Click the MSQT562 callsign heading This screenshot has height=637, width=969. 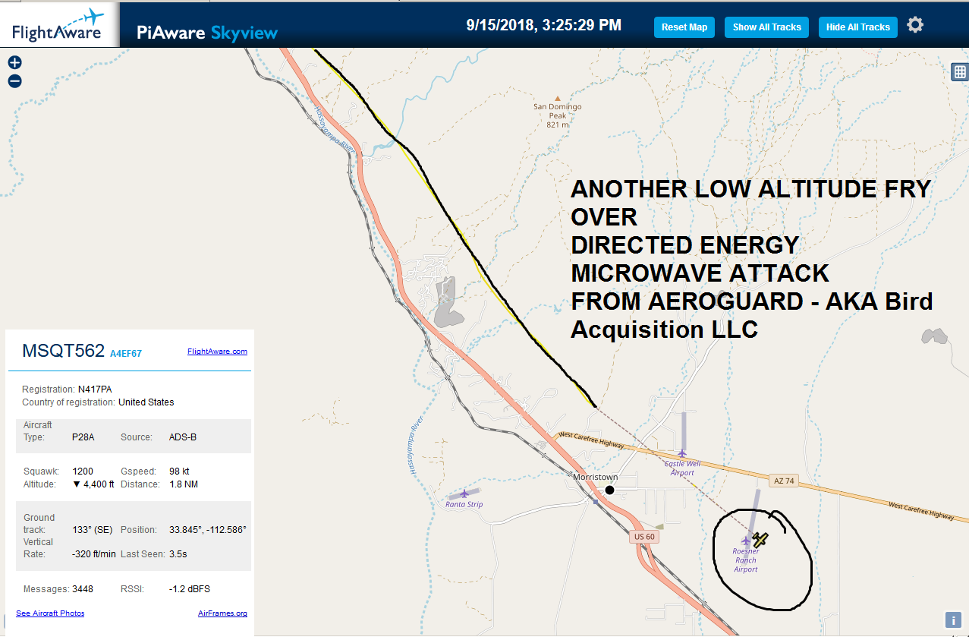point(63,351)
